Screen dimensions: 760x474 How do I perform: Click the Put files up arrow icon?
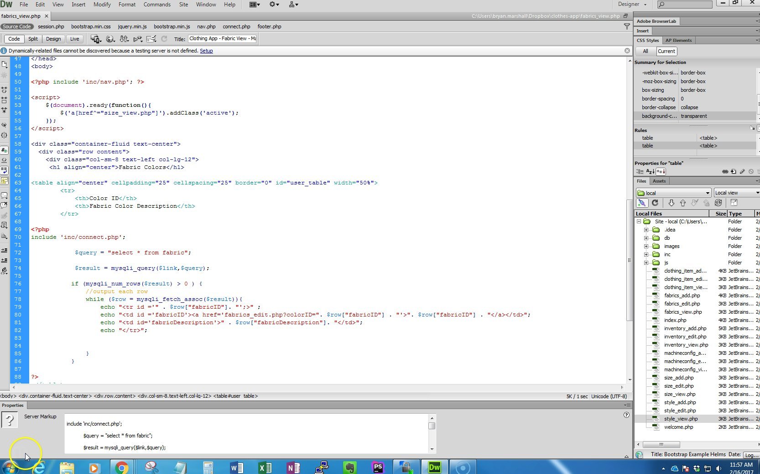tap(683, 203)
